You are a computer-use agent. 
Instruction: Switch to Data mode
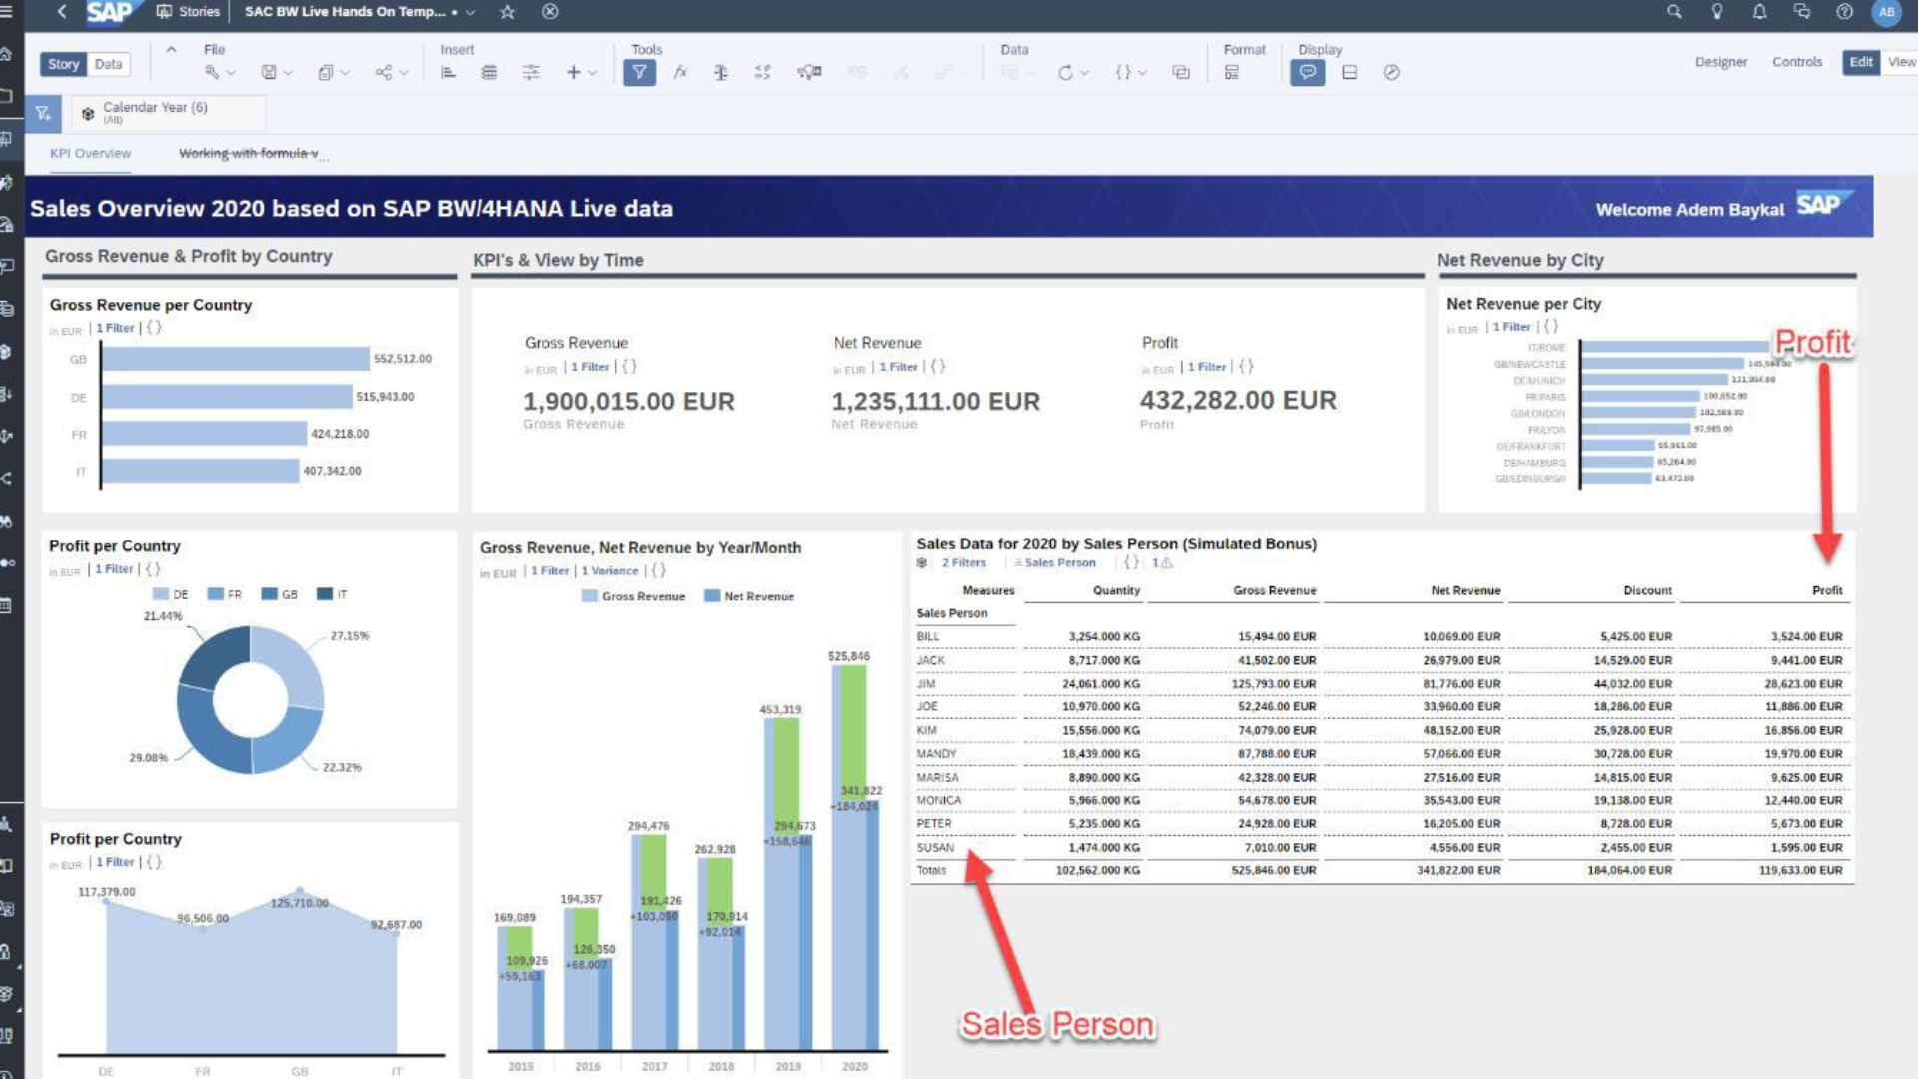(108, 64)
